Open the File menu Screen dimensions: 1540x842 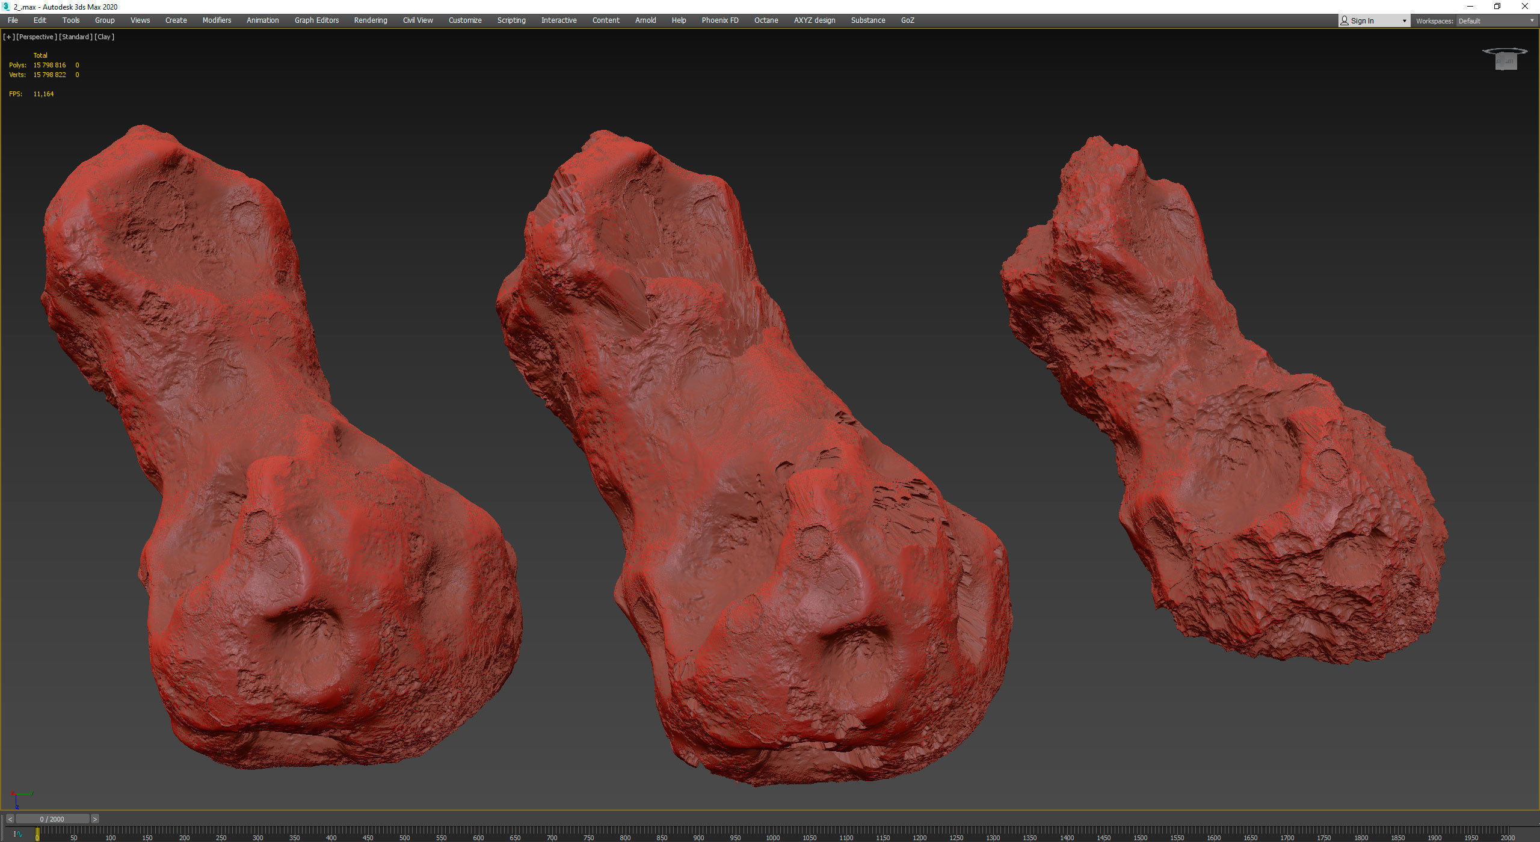(13, 20)
